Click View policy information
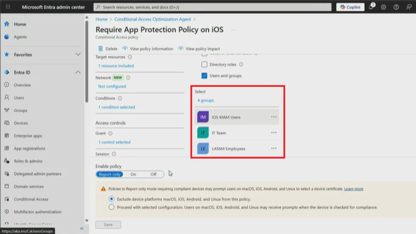Viewport: 416px width, 234px height. [148, 49]
